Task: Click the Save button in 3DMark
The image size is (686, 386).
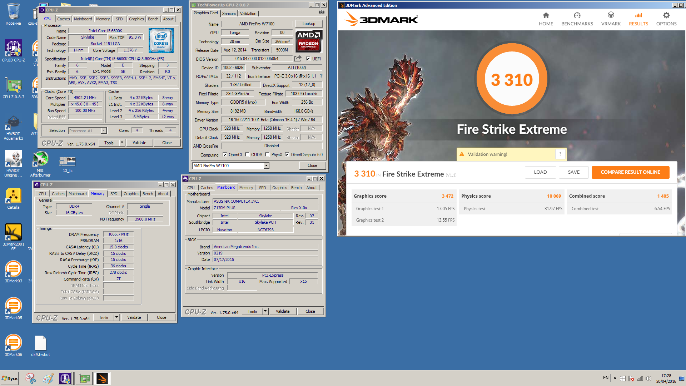Action: coord(574,172)
